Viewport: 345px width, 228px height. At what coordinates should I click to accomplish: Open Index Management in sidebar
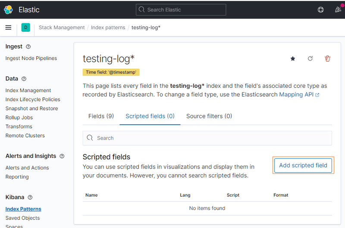point(28,90)
